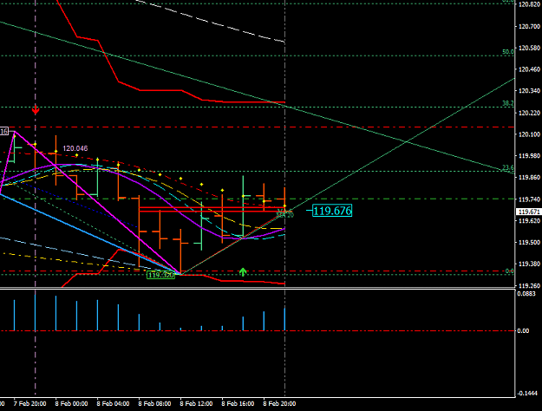Click 119.740 on the price scale
Image resolution: width=542 pixels, height=411 pixels.
click(x=530, y=199)
